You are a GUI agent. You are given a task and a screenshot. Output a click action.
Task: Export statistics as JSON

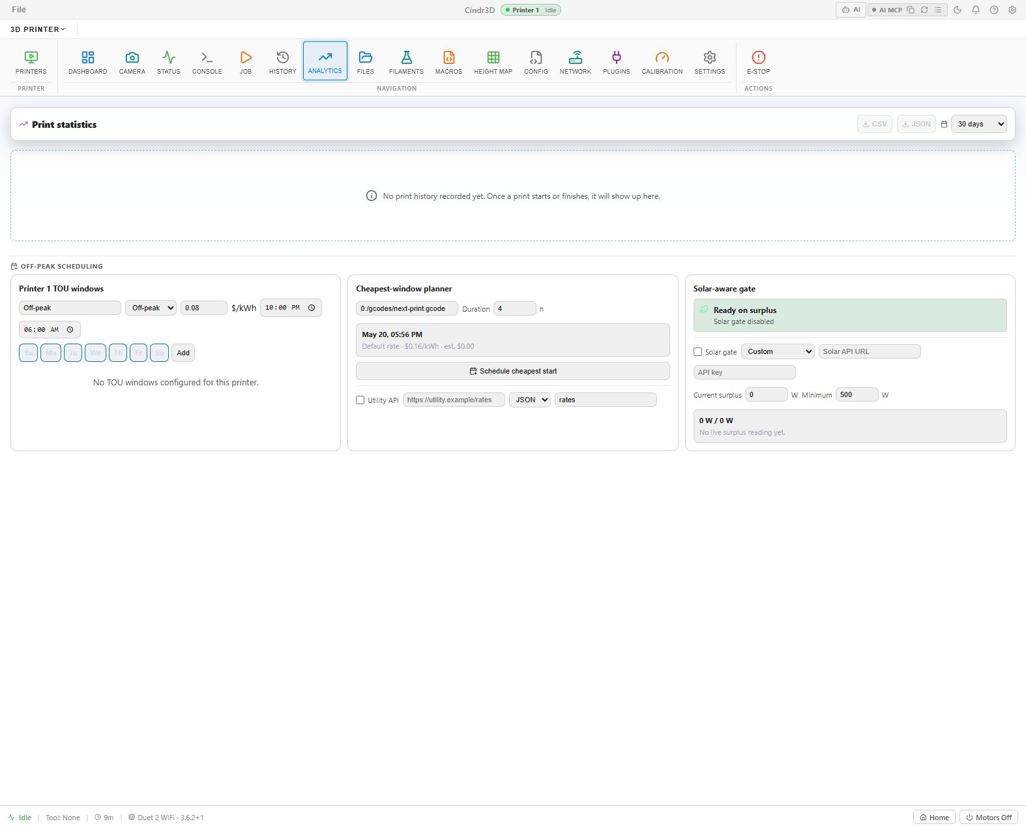916,124
